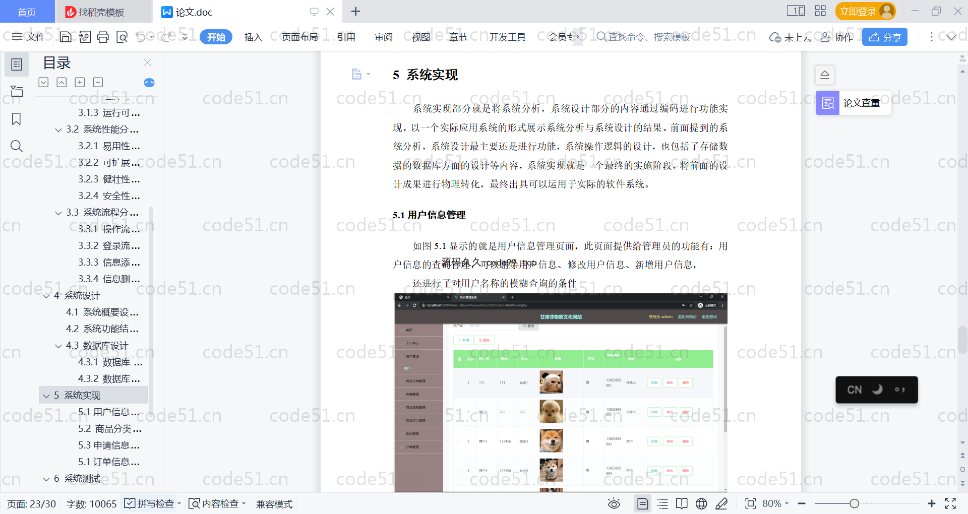The image size is (968, 514).
Task: Switch to the 找稻壳模板 tab
Action: 103,12
